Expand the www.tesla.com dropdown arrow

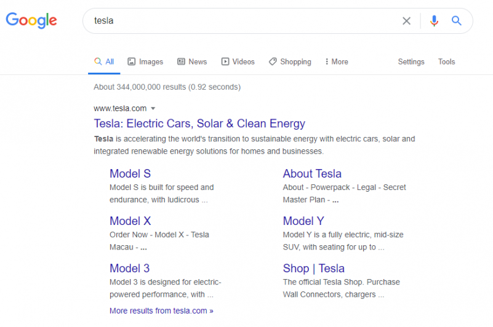(x=153, y=109)
